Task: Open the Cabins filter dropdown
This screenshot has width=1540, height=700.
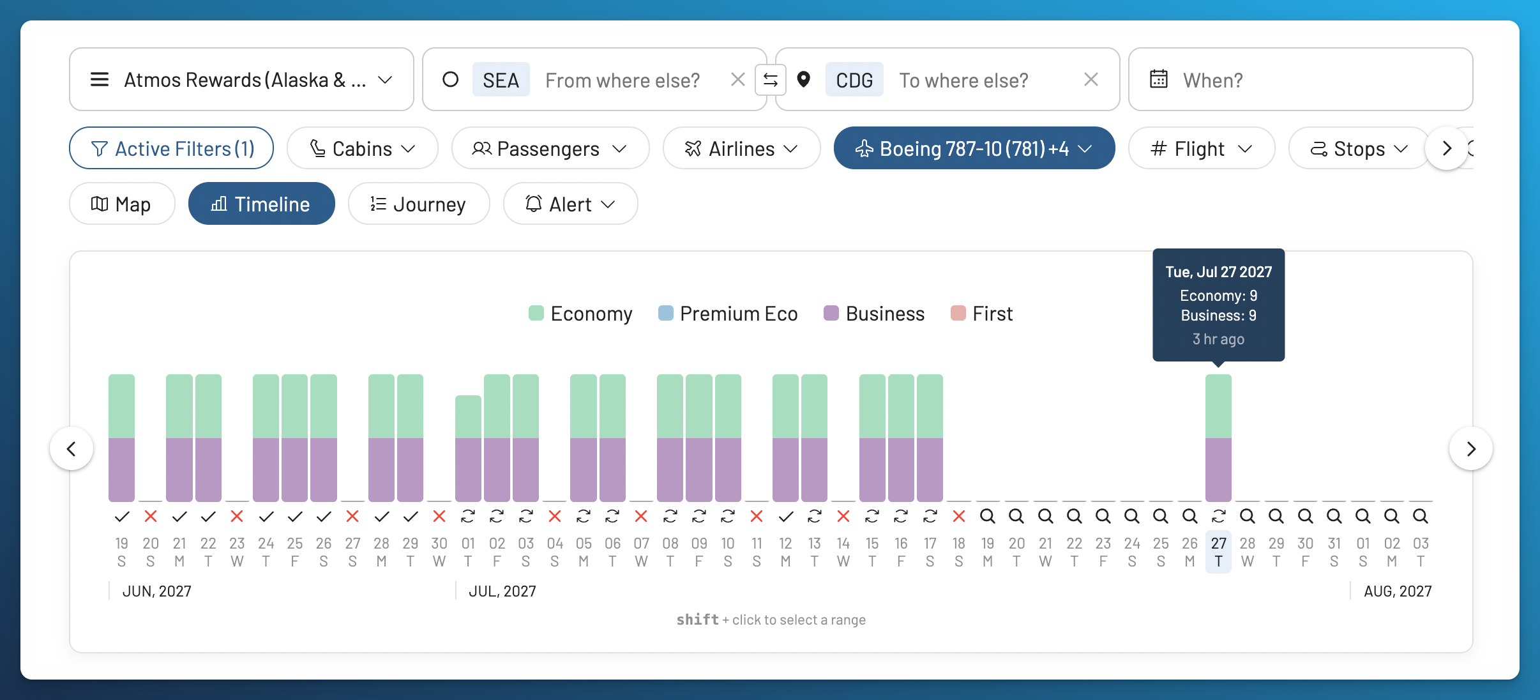Action: coord(363,148)
